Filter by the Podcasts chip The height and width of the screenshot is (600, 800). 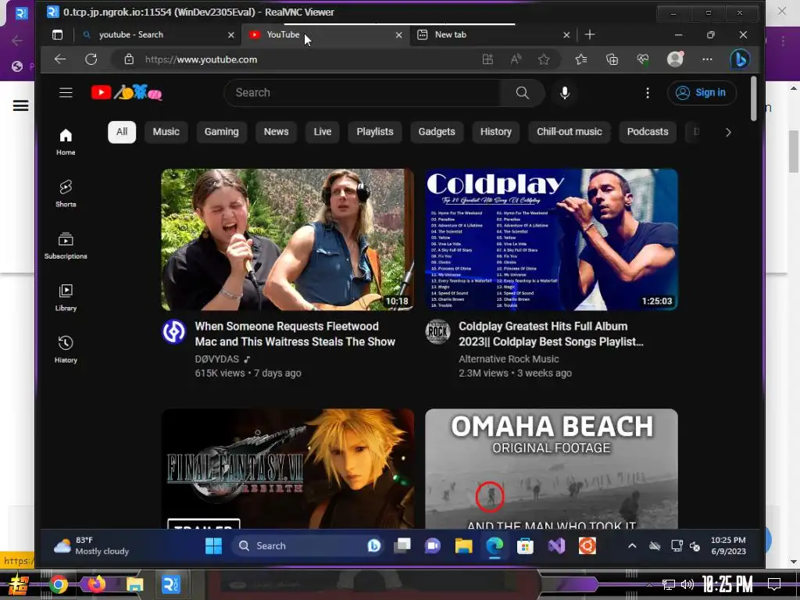tap(648, 132)
